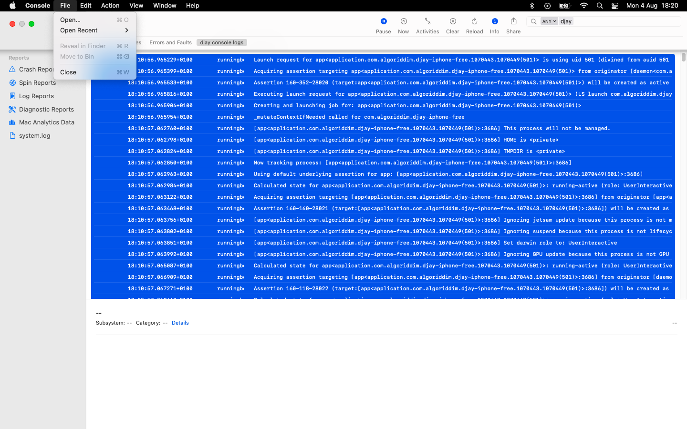Reload the console log
Screen dimensions: 687x429
(x=474, y=21)
